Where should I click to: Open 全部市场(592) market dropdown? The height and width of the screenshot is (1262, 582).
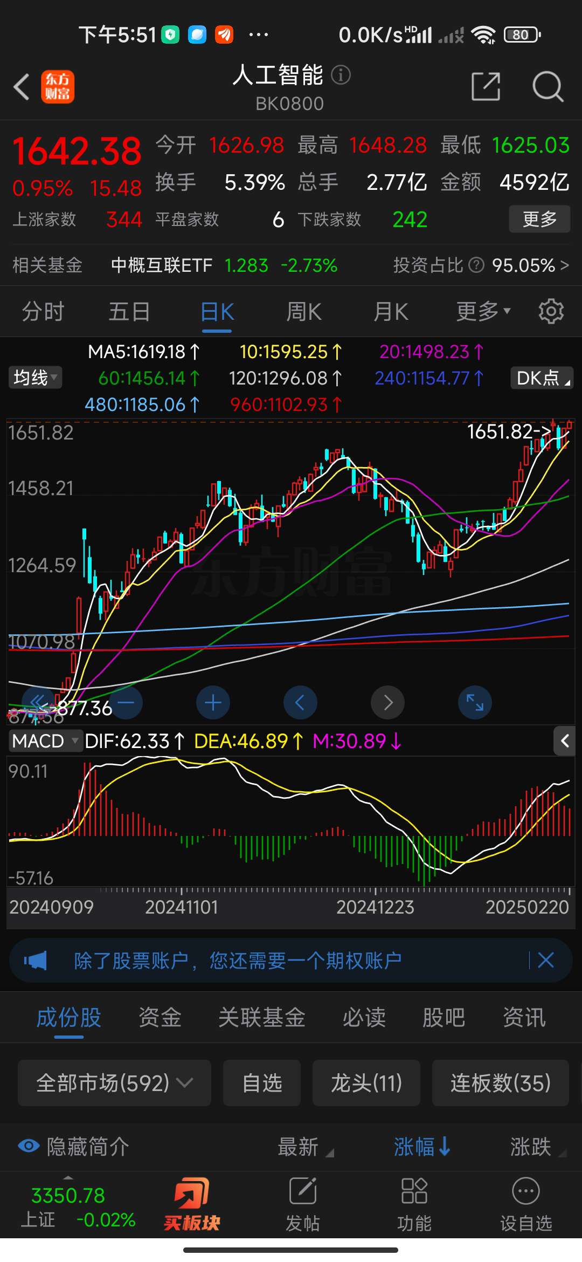pos(114,1083)
